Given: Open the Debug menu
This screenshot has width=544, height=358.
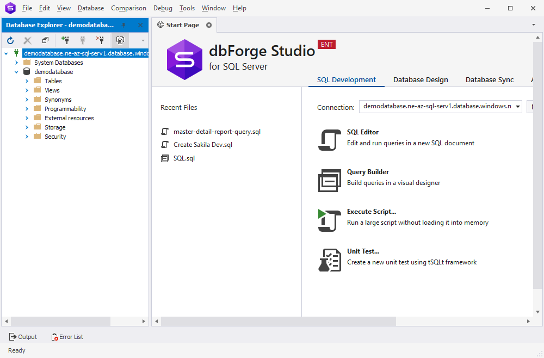Looking at the screenshot, I should (163, 8).
